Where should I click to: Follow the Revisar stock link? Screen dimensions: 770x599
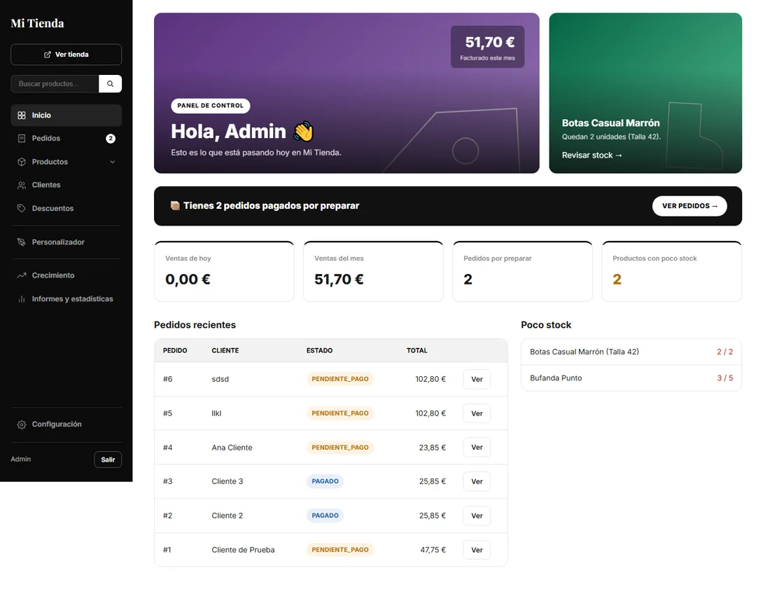pos(591,156)
